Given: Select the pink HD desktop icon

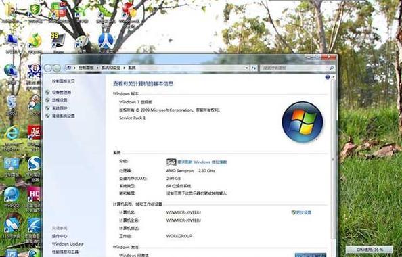Looking at the screenshot, I should (34, 194).
